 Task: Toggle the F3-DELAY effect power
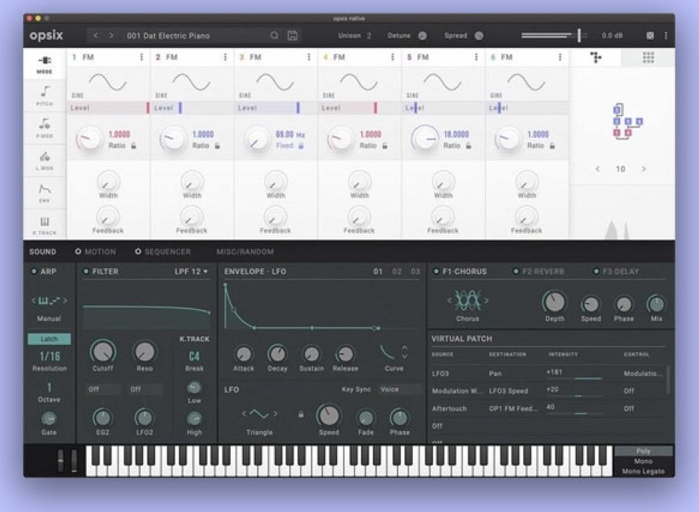[x=596, y=271]
